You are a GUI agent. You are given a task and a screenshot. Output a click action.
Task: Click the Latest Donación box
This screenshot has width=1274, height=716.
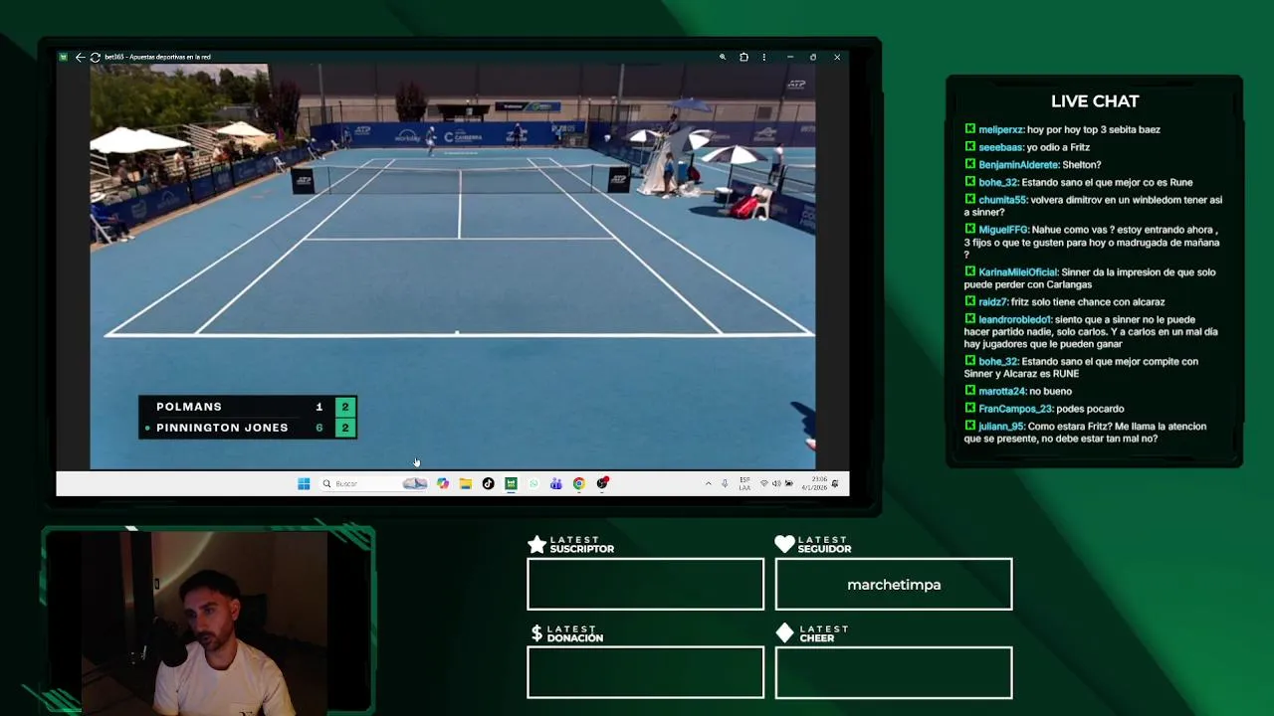click(646, 672)
